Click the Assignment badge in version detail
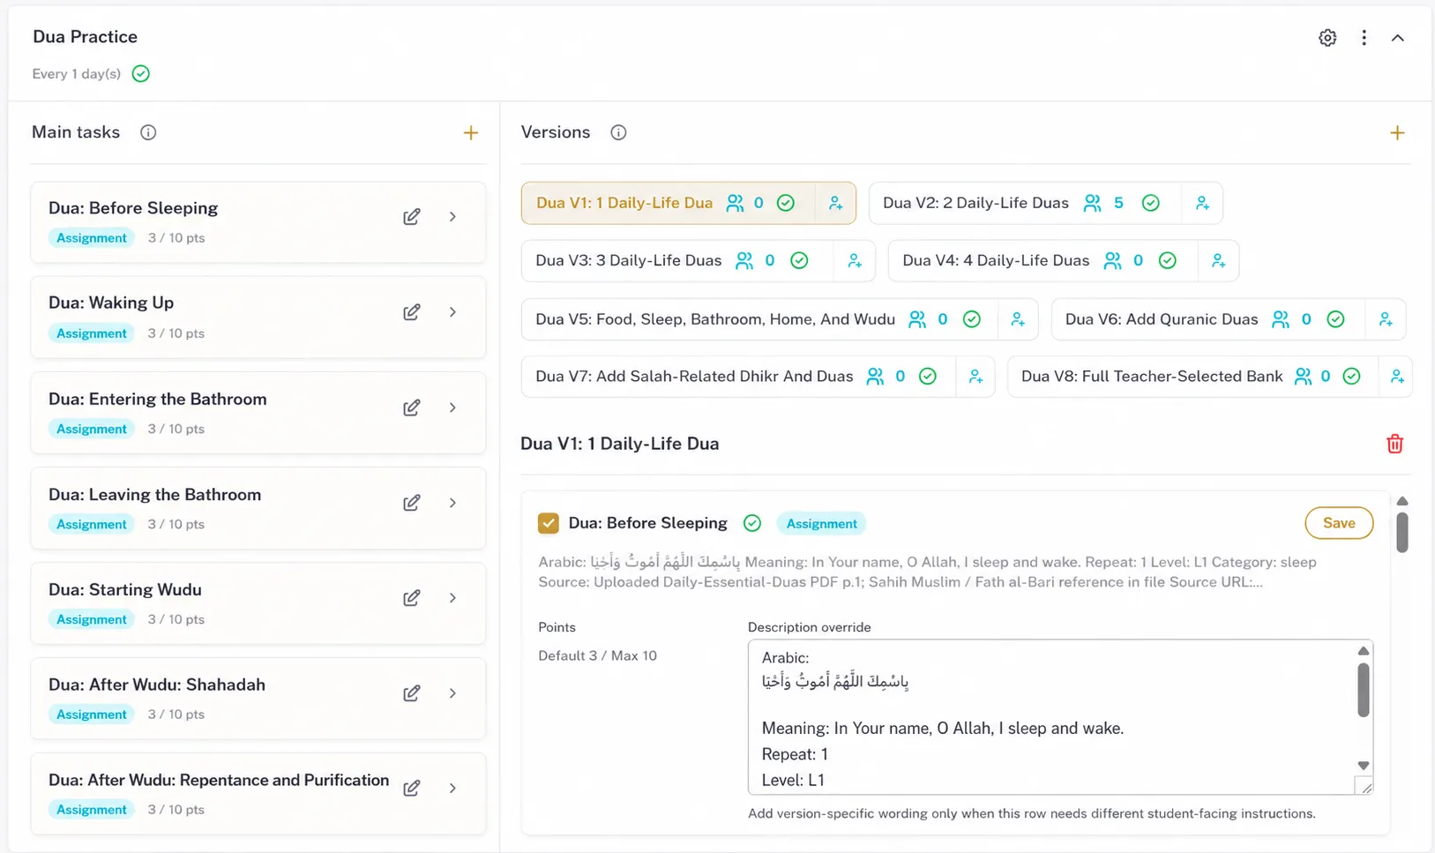Image resolution: width=1435 pixels, height=853 pixels. coord(821,524)
